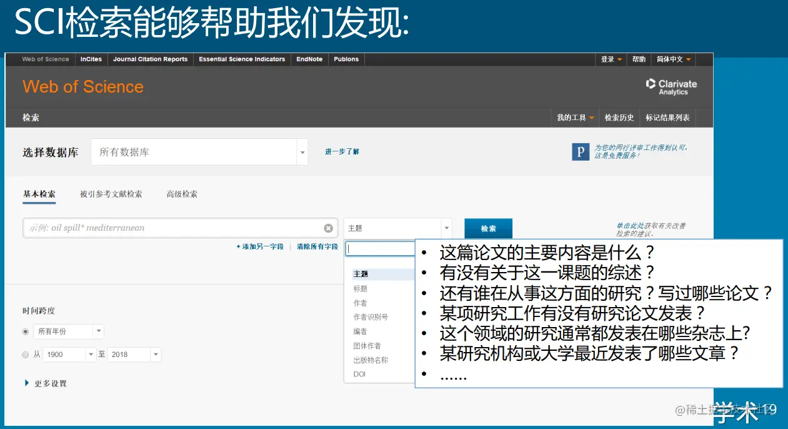
Task: Open the 2018 end year dropdown
Action: coord(134,355)
